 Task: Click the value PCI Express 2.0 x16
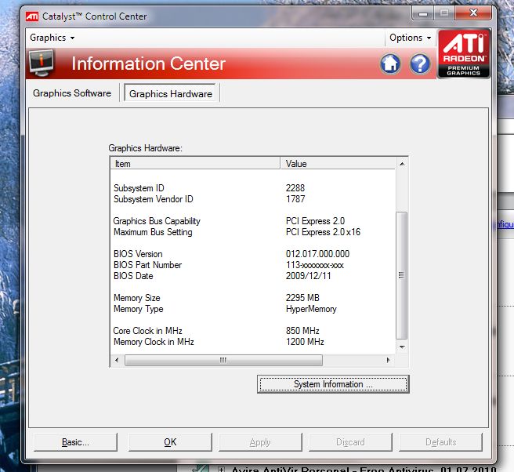pos(323,232)
